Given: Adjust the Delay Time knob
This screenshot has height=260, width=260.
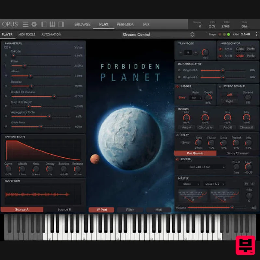Looking at the screenshot, I should 199,143.
